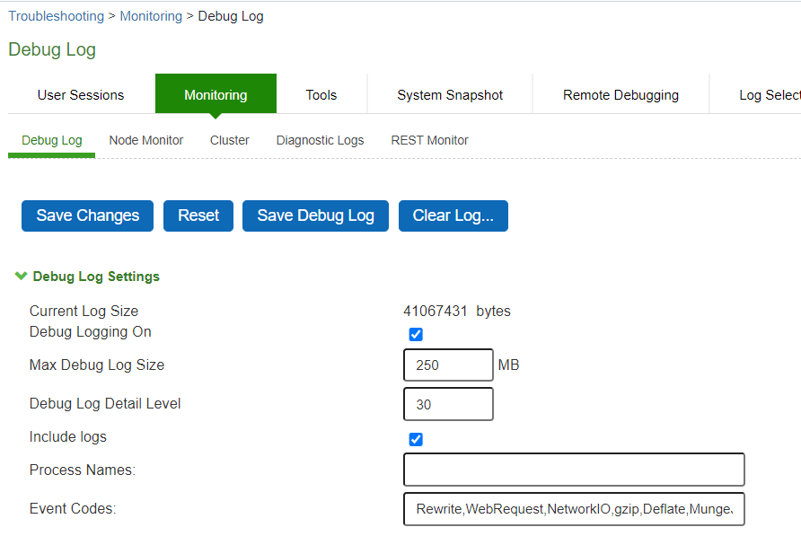Disable the Debug Logging On checkbox
Viewport: 801px width, 536px height.
click(416, 334)
